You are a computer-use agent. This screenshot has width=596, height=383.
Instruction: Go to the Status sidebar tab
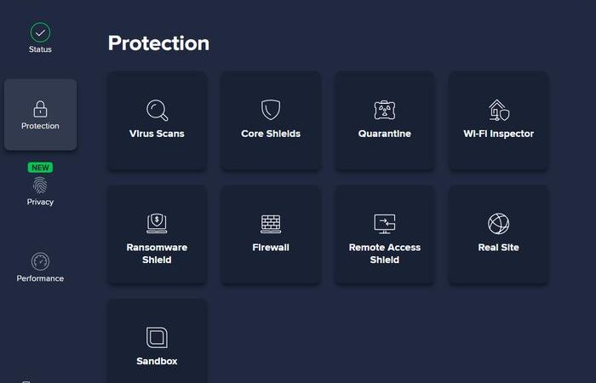pos(40,49)
